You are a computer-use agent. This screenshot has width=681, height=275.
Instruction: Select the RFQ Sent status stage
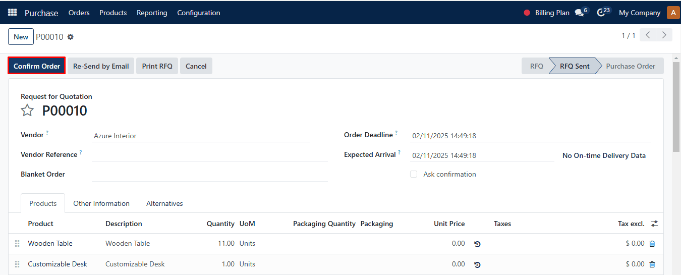coord(575,66)
